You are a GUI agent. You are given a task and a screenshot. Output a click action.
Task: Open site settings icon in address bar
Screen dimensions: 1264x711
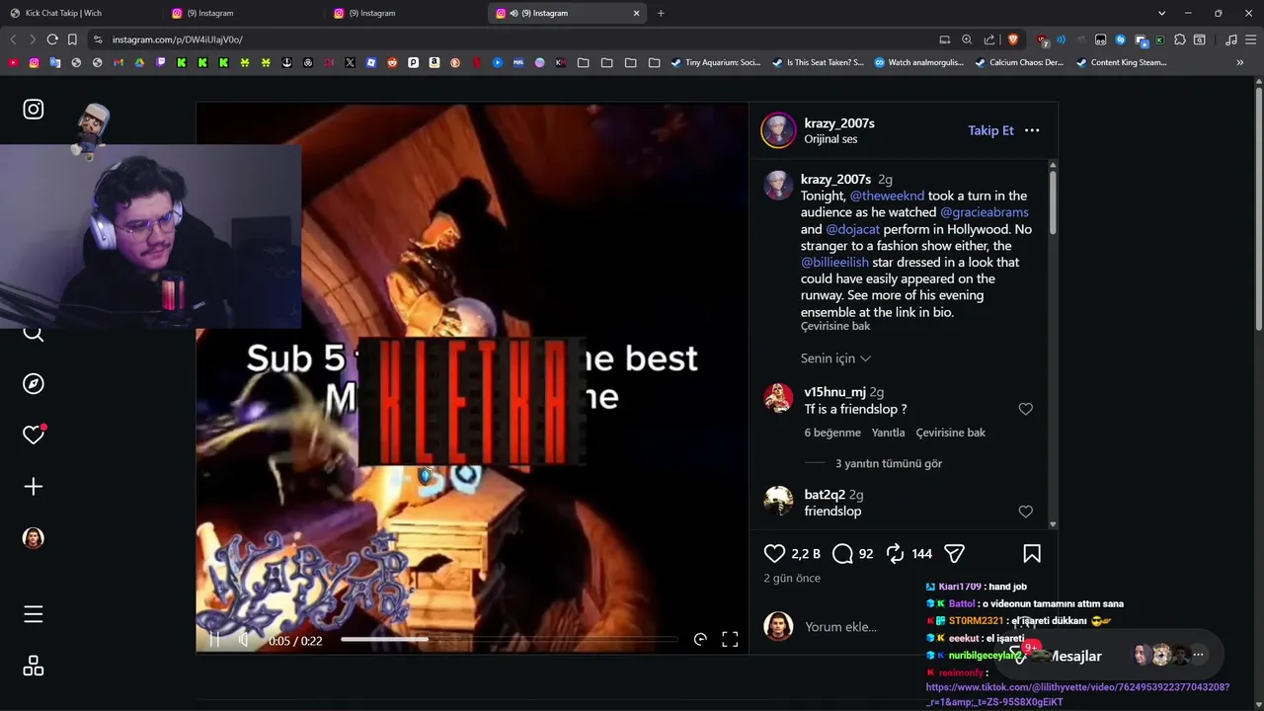click(97, 39)
